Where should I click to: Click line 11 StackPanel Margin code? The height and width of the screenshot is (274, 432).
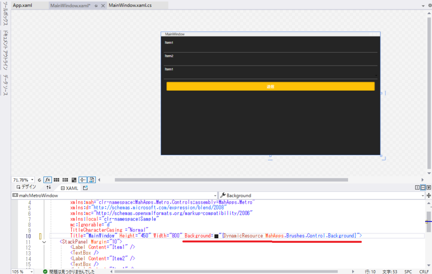[x=91, y=242]
